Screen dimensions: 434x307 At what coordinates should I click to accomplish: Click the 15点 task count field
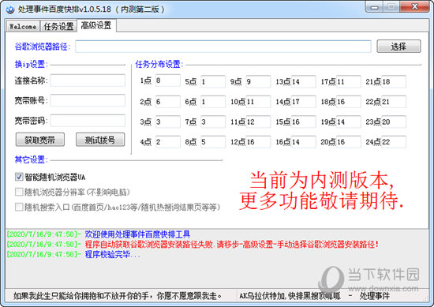(303, 122)
